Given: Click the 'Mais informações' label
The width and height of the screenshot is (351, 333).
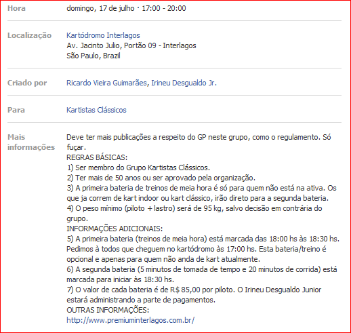Looking at the screenshot, I should [31, 142].
